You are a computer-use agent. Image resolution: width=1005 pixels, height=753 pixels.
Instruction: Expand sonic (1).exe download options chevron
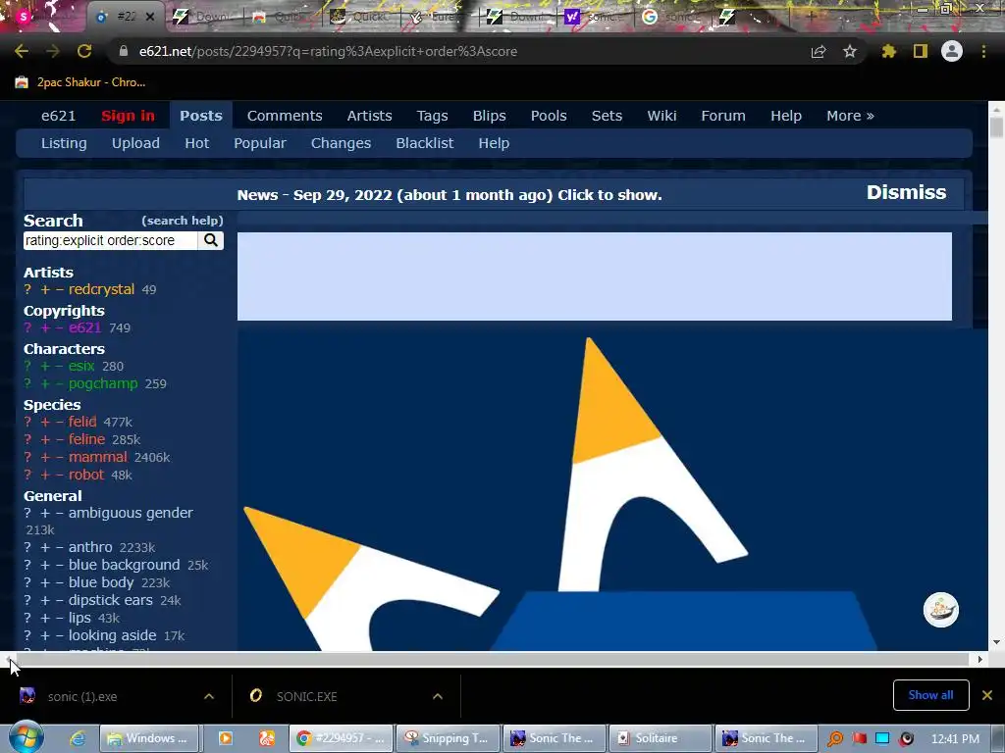point(209,696)
